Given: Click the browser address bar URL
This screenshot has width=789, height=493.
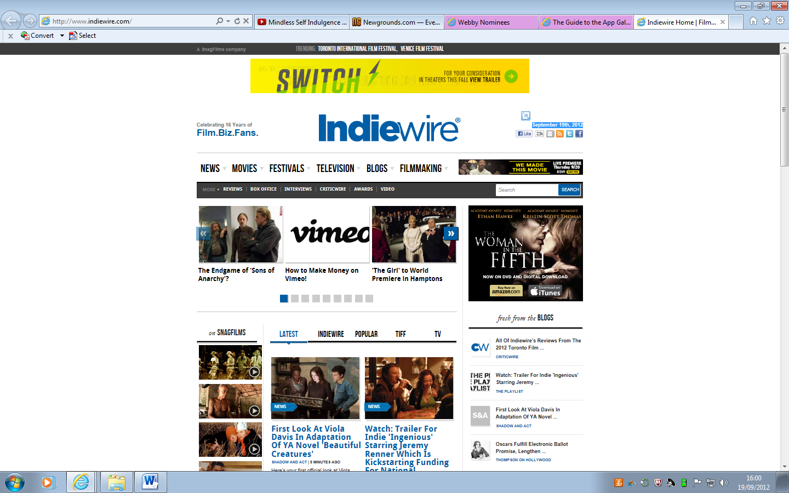Looking at the screenshot, I should coord(92,21).
